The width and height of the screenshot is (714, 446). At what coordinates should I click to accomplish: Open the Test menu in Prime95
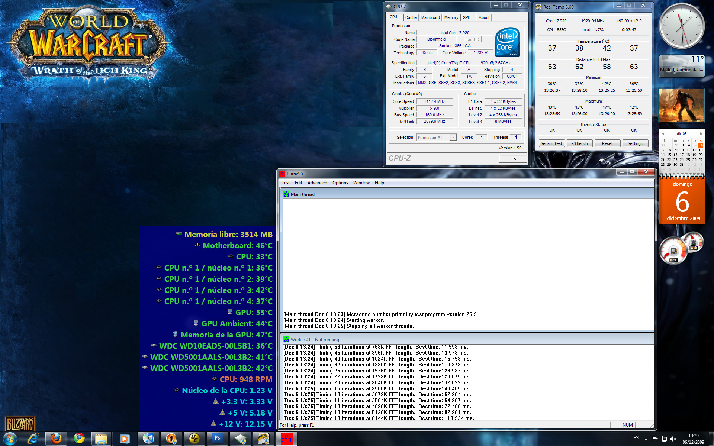(286, 183)
